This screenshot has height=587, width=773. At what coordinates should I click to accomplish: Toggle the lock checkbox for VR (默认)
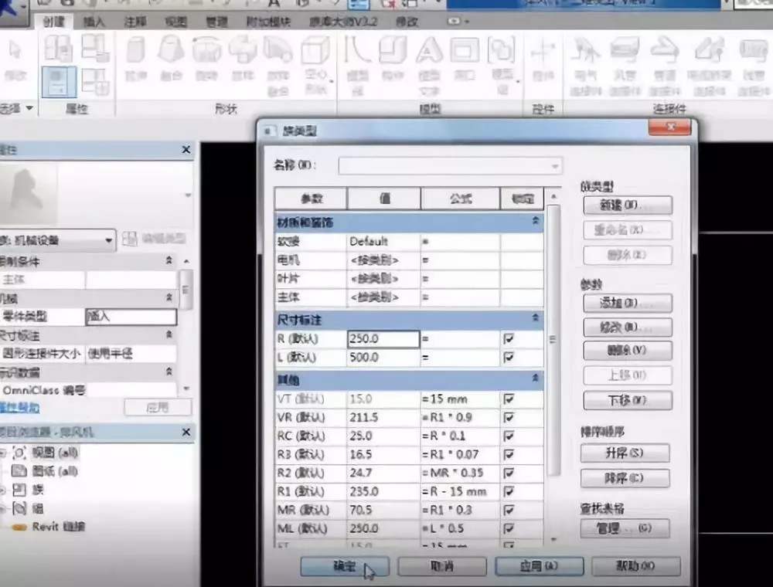tap(509, 418)
